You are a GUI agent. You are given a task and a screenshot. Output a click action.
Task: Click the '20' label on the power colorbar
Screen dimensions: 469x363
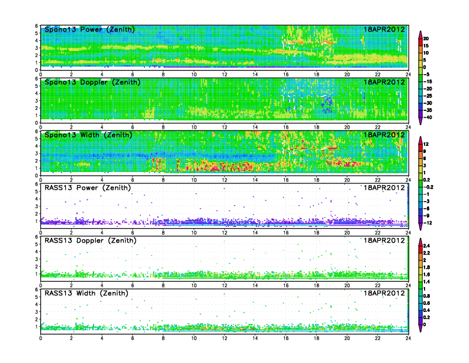tap(426, 39)
